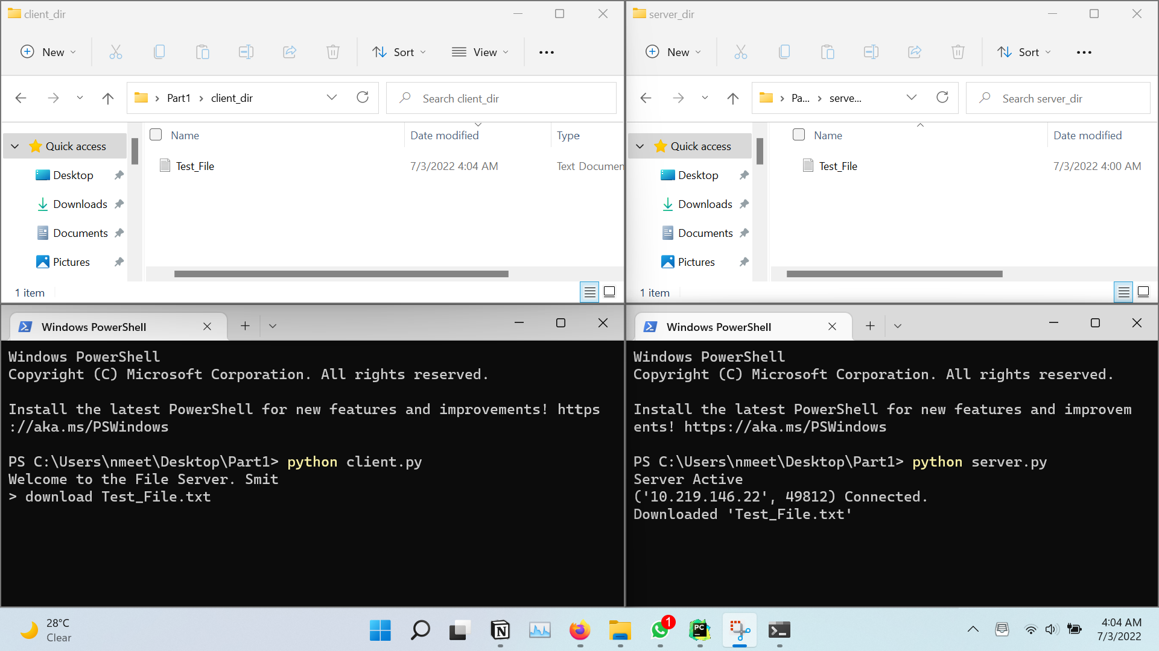Check the select-all checkbox in client_dir
The width and height of the screenshot is (1159, 651).
point(156,134)
